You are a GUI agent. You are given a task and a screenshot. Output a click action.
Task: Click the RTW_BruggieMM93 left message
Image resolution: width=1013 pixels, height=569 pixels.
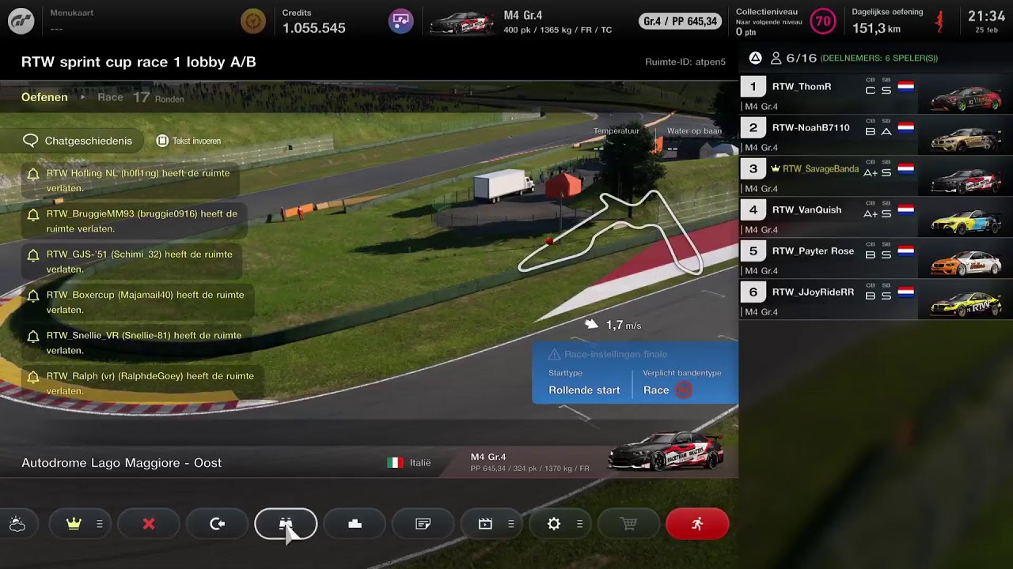[x=135, y=221]
